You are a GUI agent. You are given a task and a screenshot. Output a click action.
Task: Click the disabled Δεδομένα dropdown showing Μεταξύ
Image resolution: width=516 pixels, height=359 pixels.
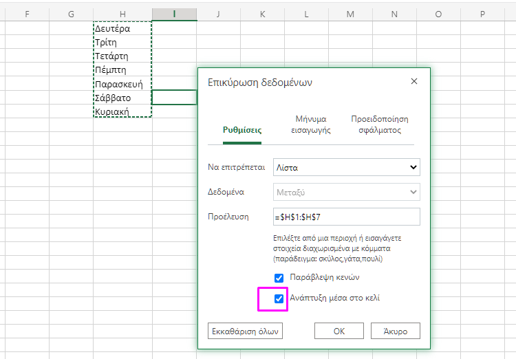click(347, 193)
